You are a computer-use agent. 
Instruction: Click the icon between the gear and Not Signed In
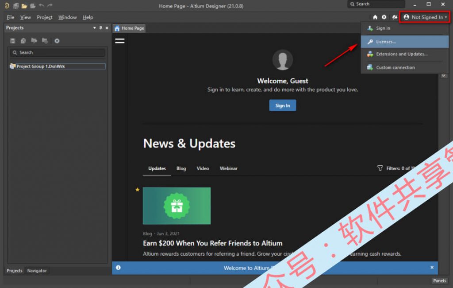[395, 17]
